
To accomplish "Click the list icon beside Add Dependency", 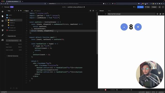I will coord(20,41).
